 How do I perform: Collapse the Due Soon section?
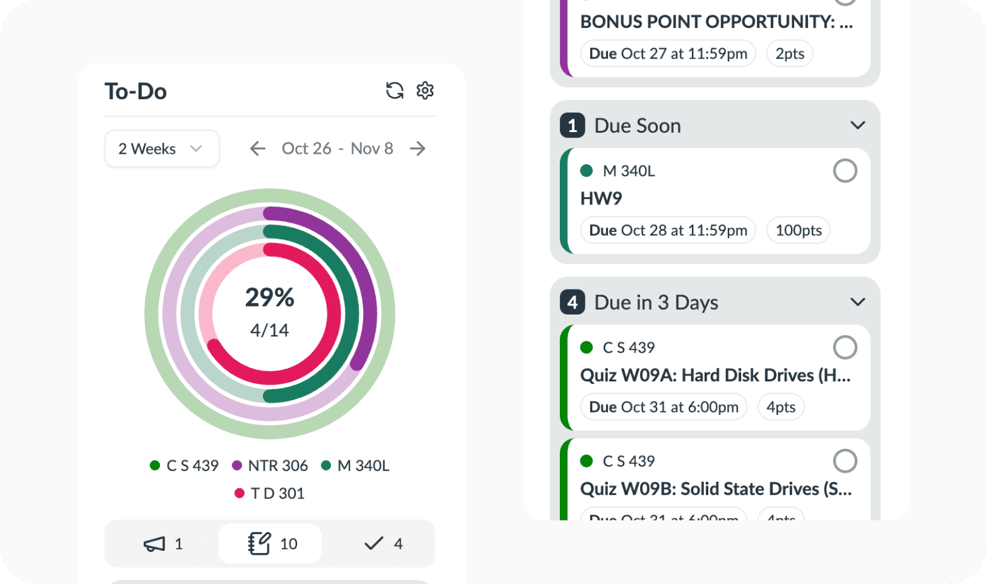858,125
